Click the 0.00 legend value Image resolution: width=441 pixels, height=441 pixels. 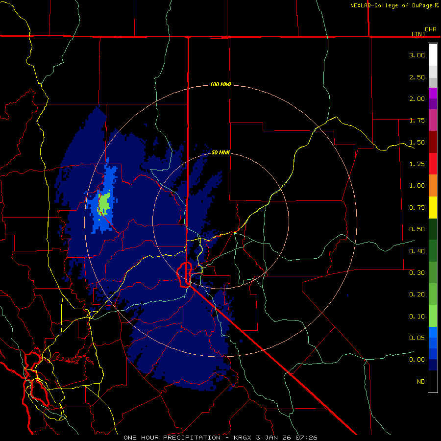point(417,360)
